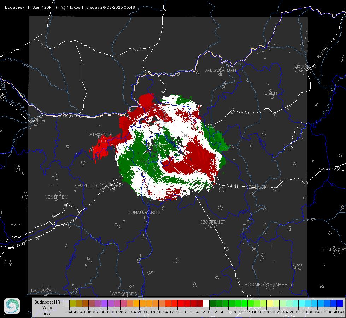
Task: Click the KAPOSVÁR city label
Action: pos(43,290)
